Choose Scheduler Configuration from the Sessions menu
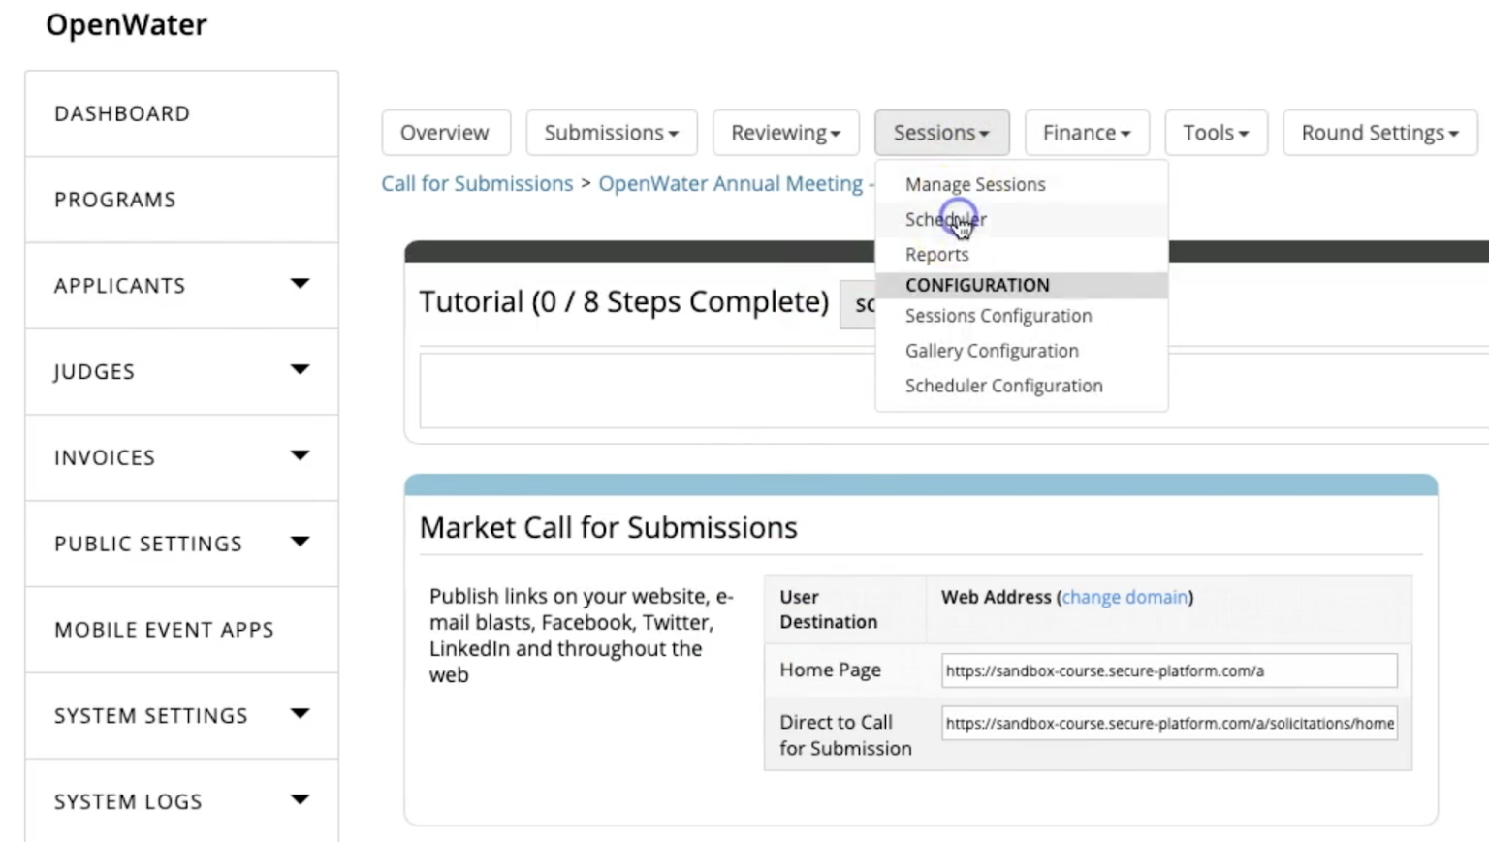The image size is (1489, 842). pos(1003,385)
